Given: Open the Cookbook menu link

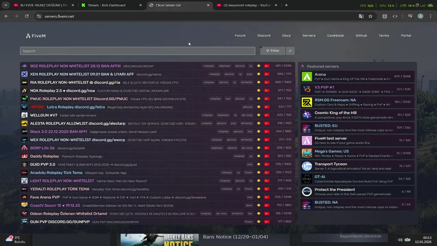Looking at the screenshot, I should (335, 36).
